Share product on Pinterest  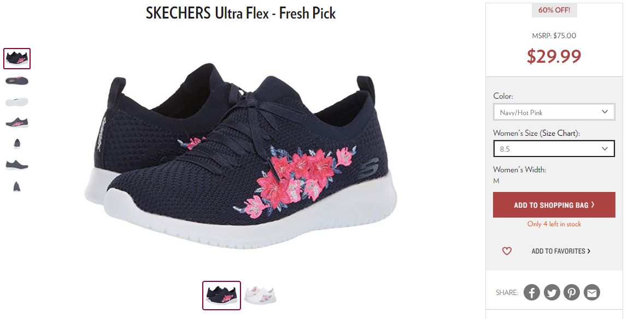click(x=572, y=293)
